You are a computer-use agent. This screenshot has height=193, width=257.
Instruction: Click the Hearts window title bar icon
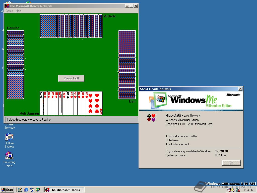coord(7,6)
